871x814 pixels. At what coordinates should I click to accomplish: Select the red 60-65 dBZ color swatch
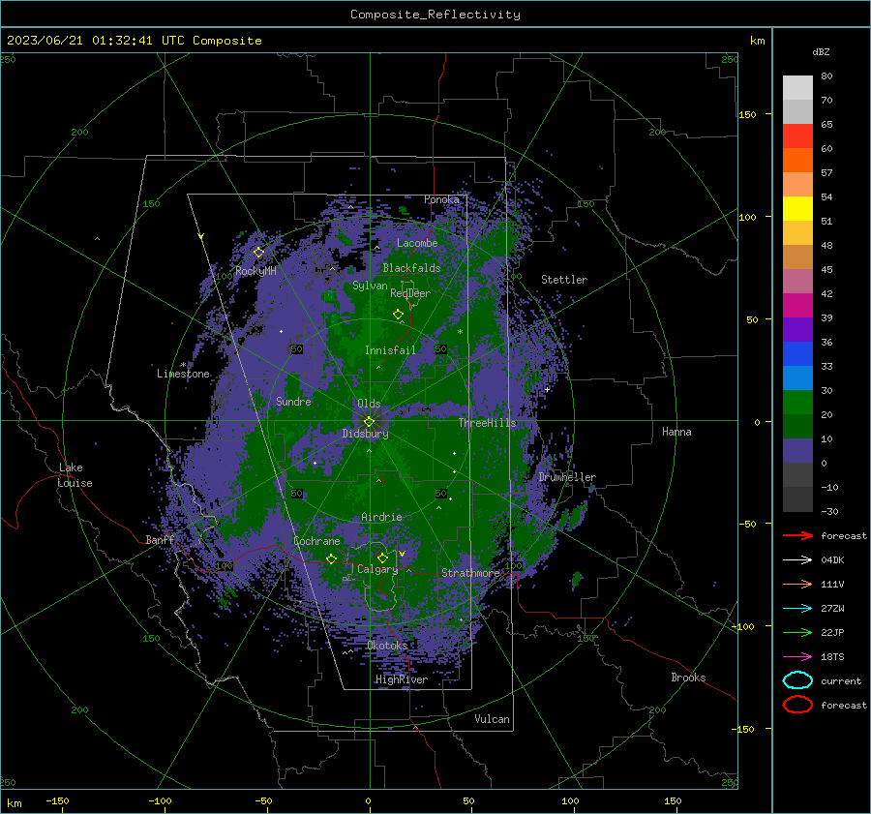pos(797,136)
